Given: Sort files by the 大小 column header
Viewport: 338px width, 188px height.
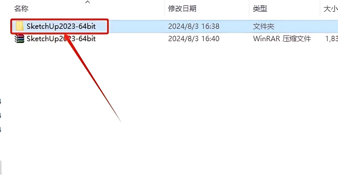Looking at the screenshot, I should [x=330, y=9].
